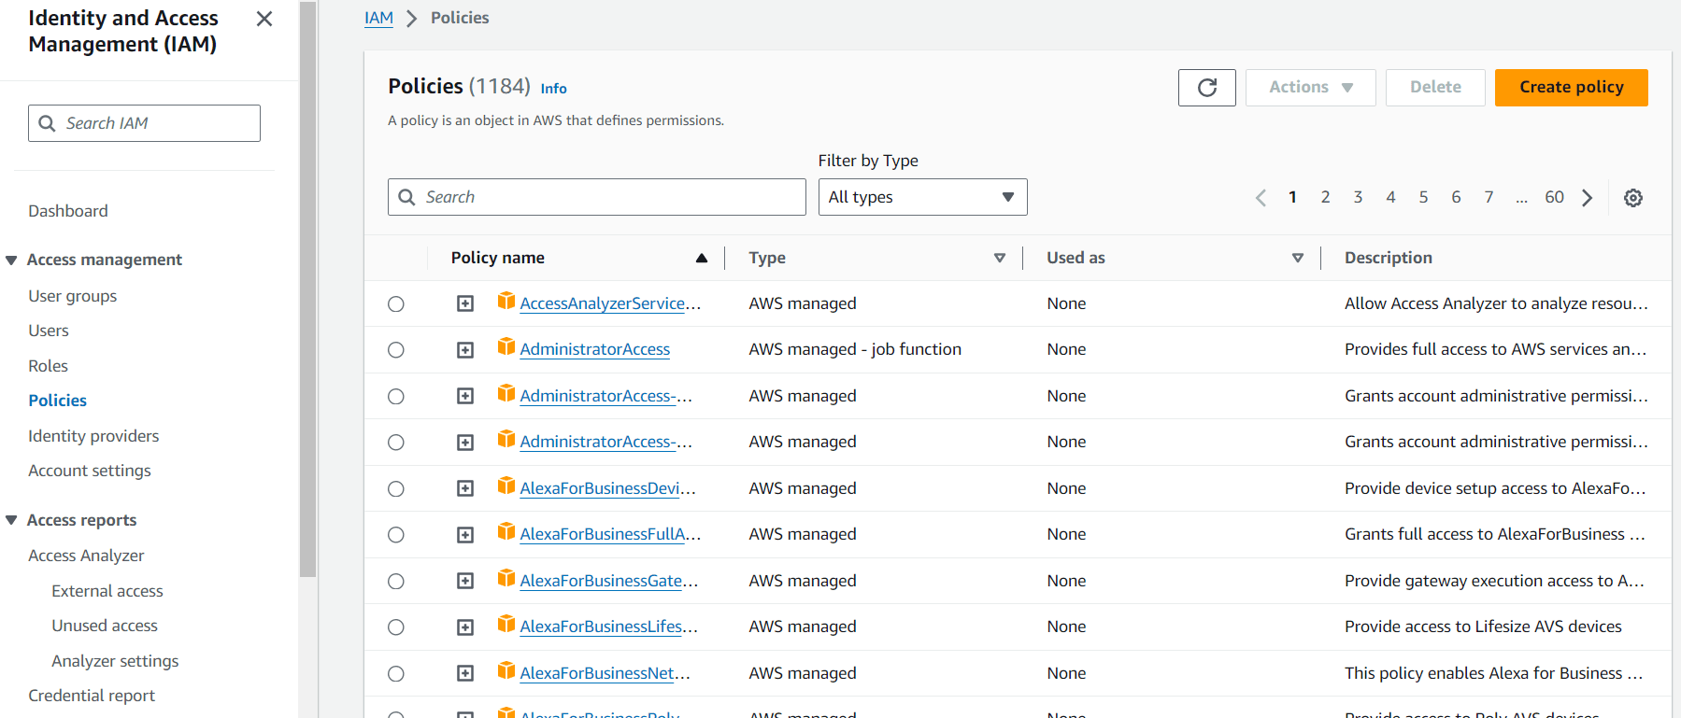Sort by Policy name arrow
1681x718 pixels.
[701, 259]
